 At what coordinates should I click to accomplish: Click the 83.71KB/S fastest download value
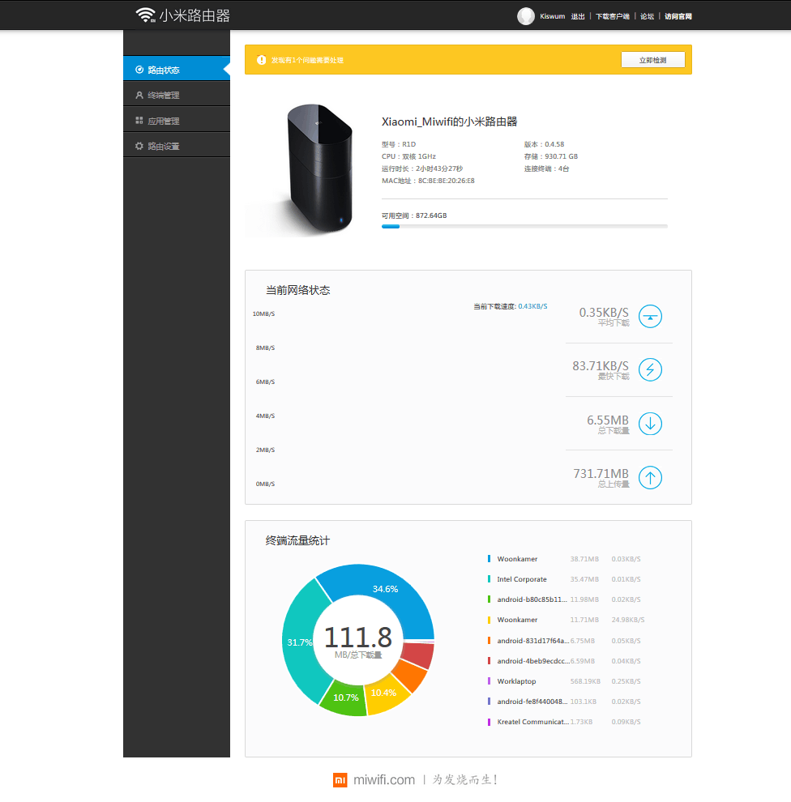[601, 365]
